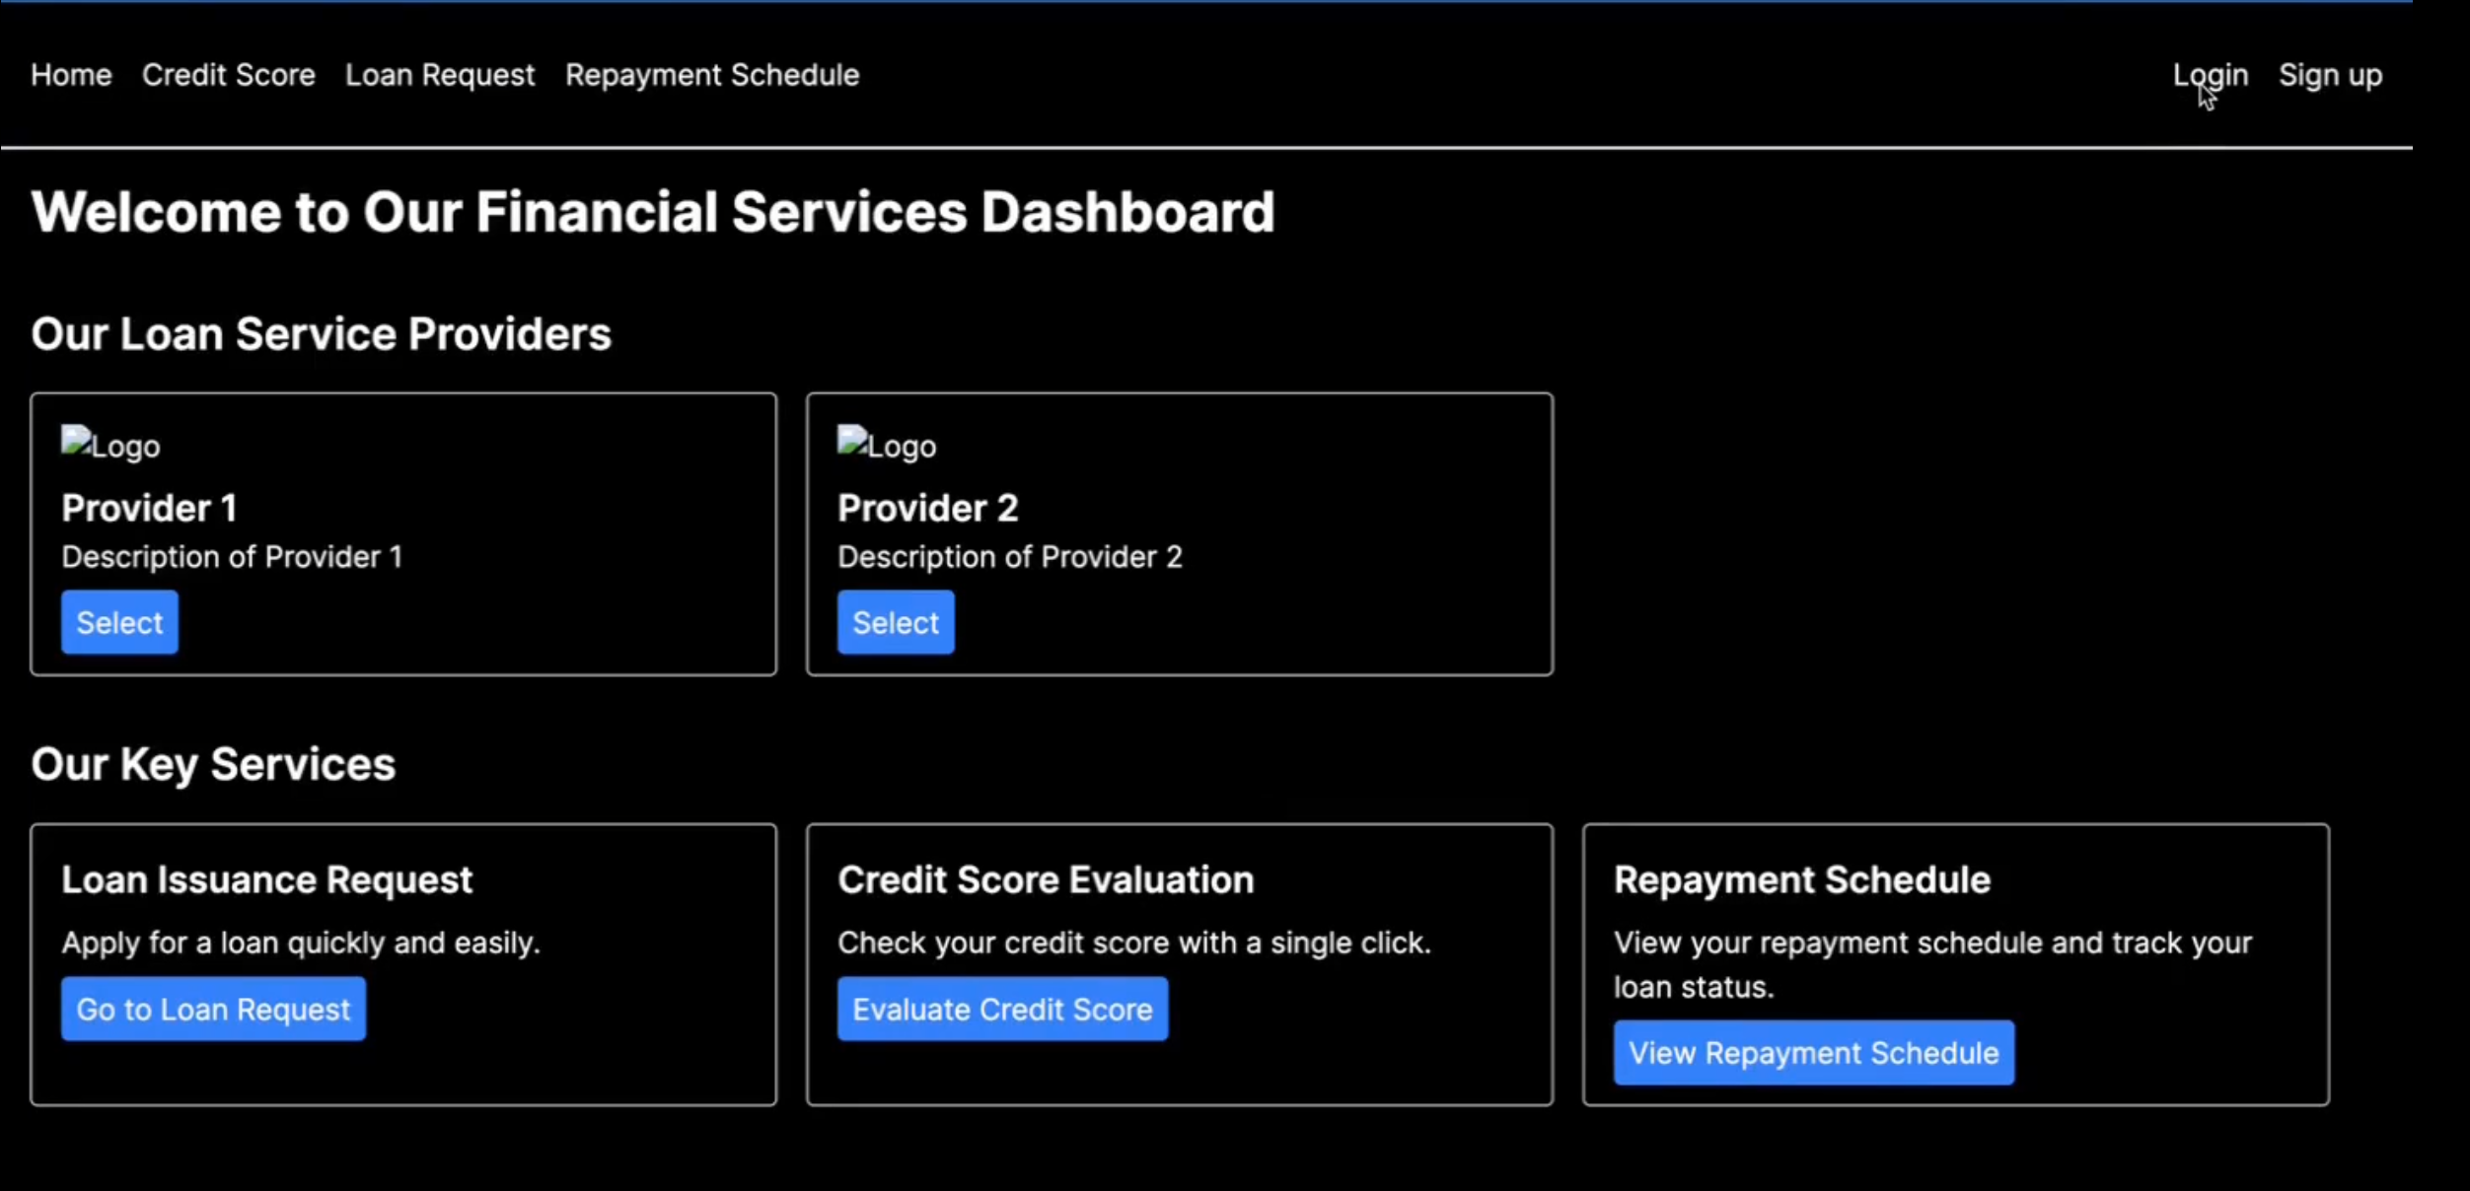Open the Home nav link
This screenshot has width=2470, height=1191.
point(71,75)
